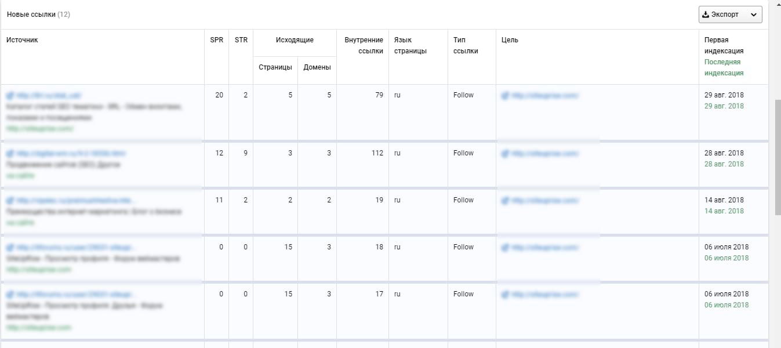Open green anchor link under source in SPR 20 row

(x=40, y=128)
